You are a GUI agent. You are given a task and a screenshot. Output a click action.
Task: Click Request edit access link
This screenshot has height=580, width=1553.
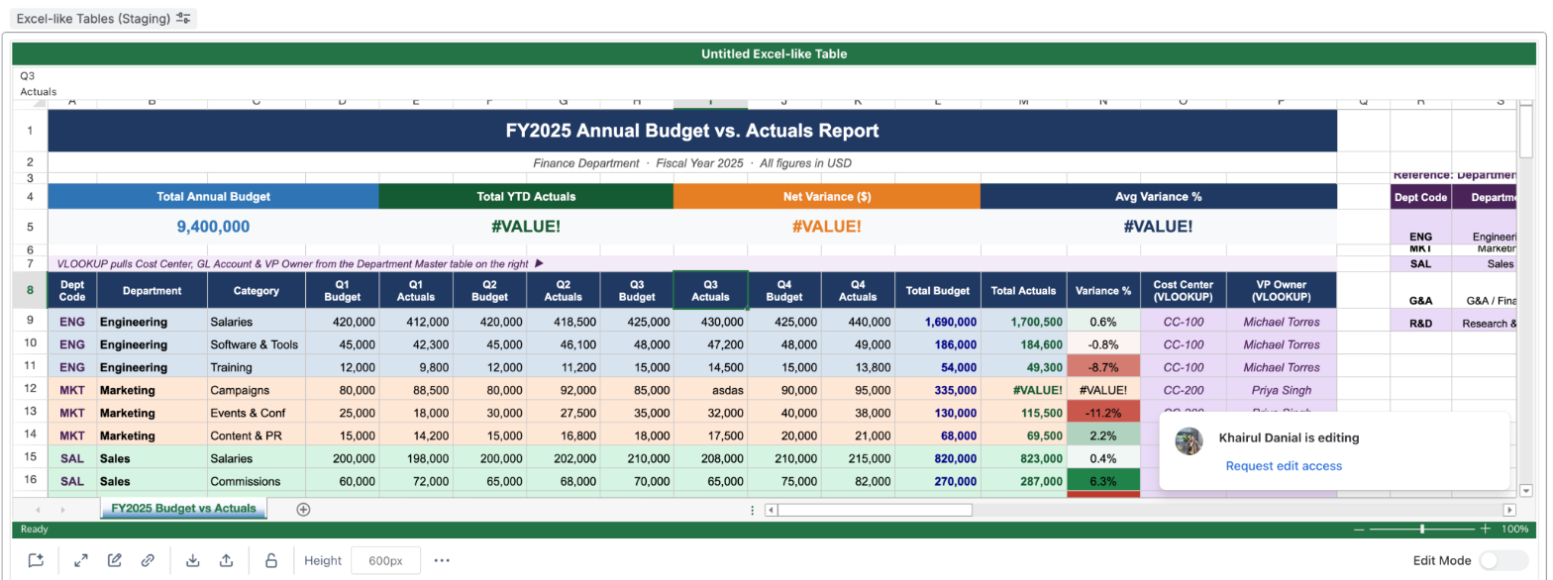tap(1284, 466)
